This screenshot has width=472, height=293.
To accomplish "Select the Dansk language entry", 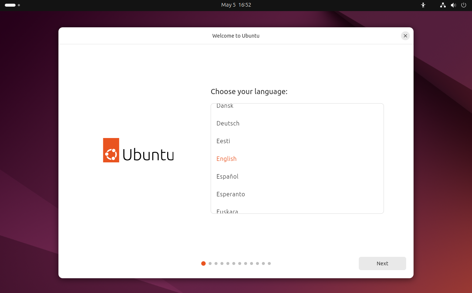I will pos(225,106).
